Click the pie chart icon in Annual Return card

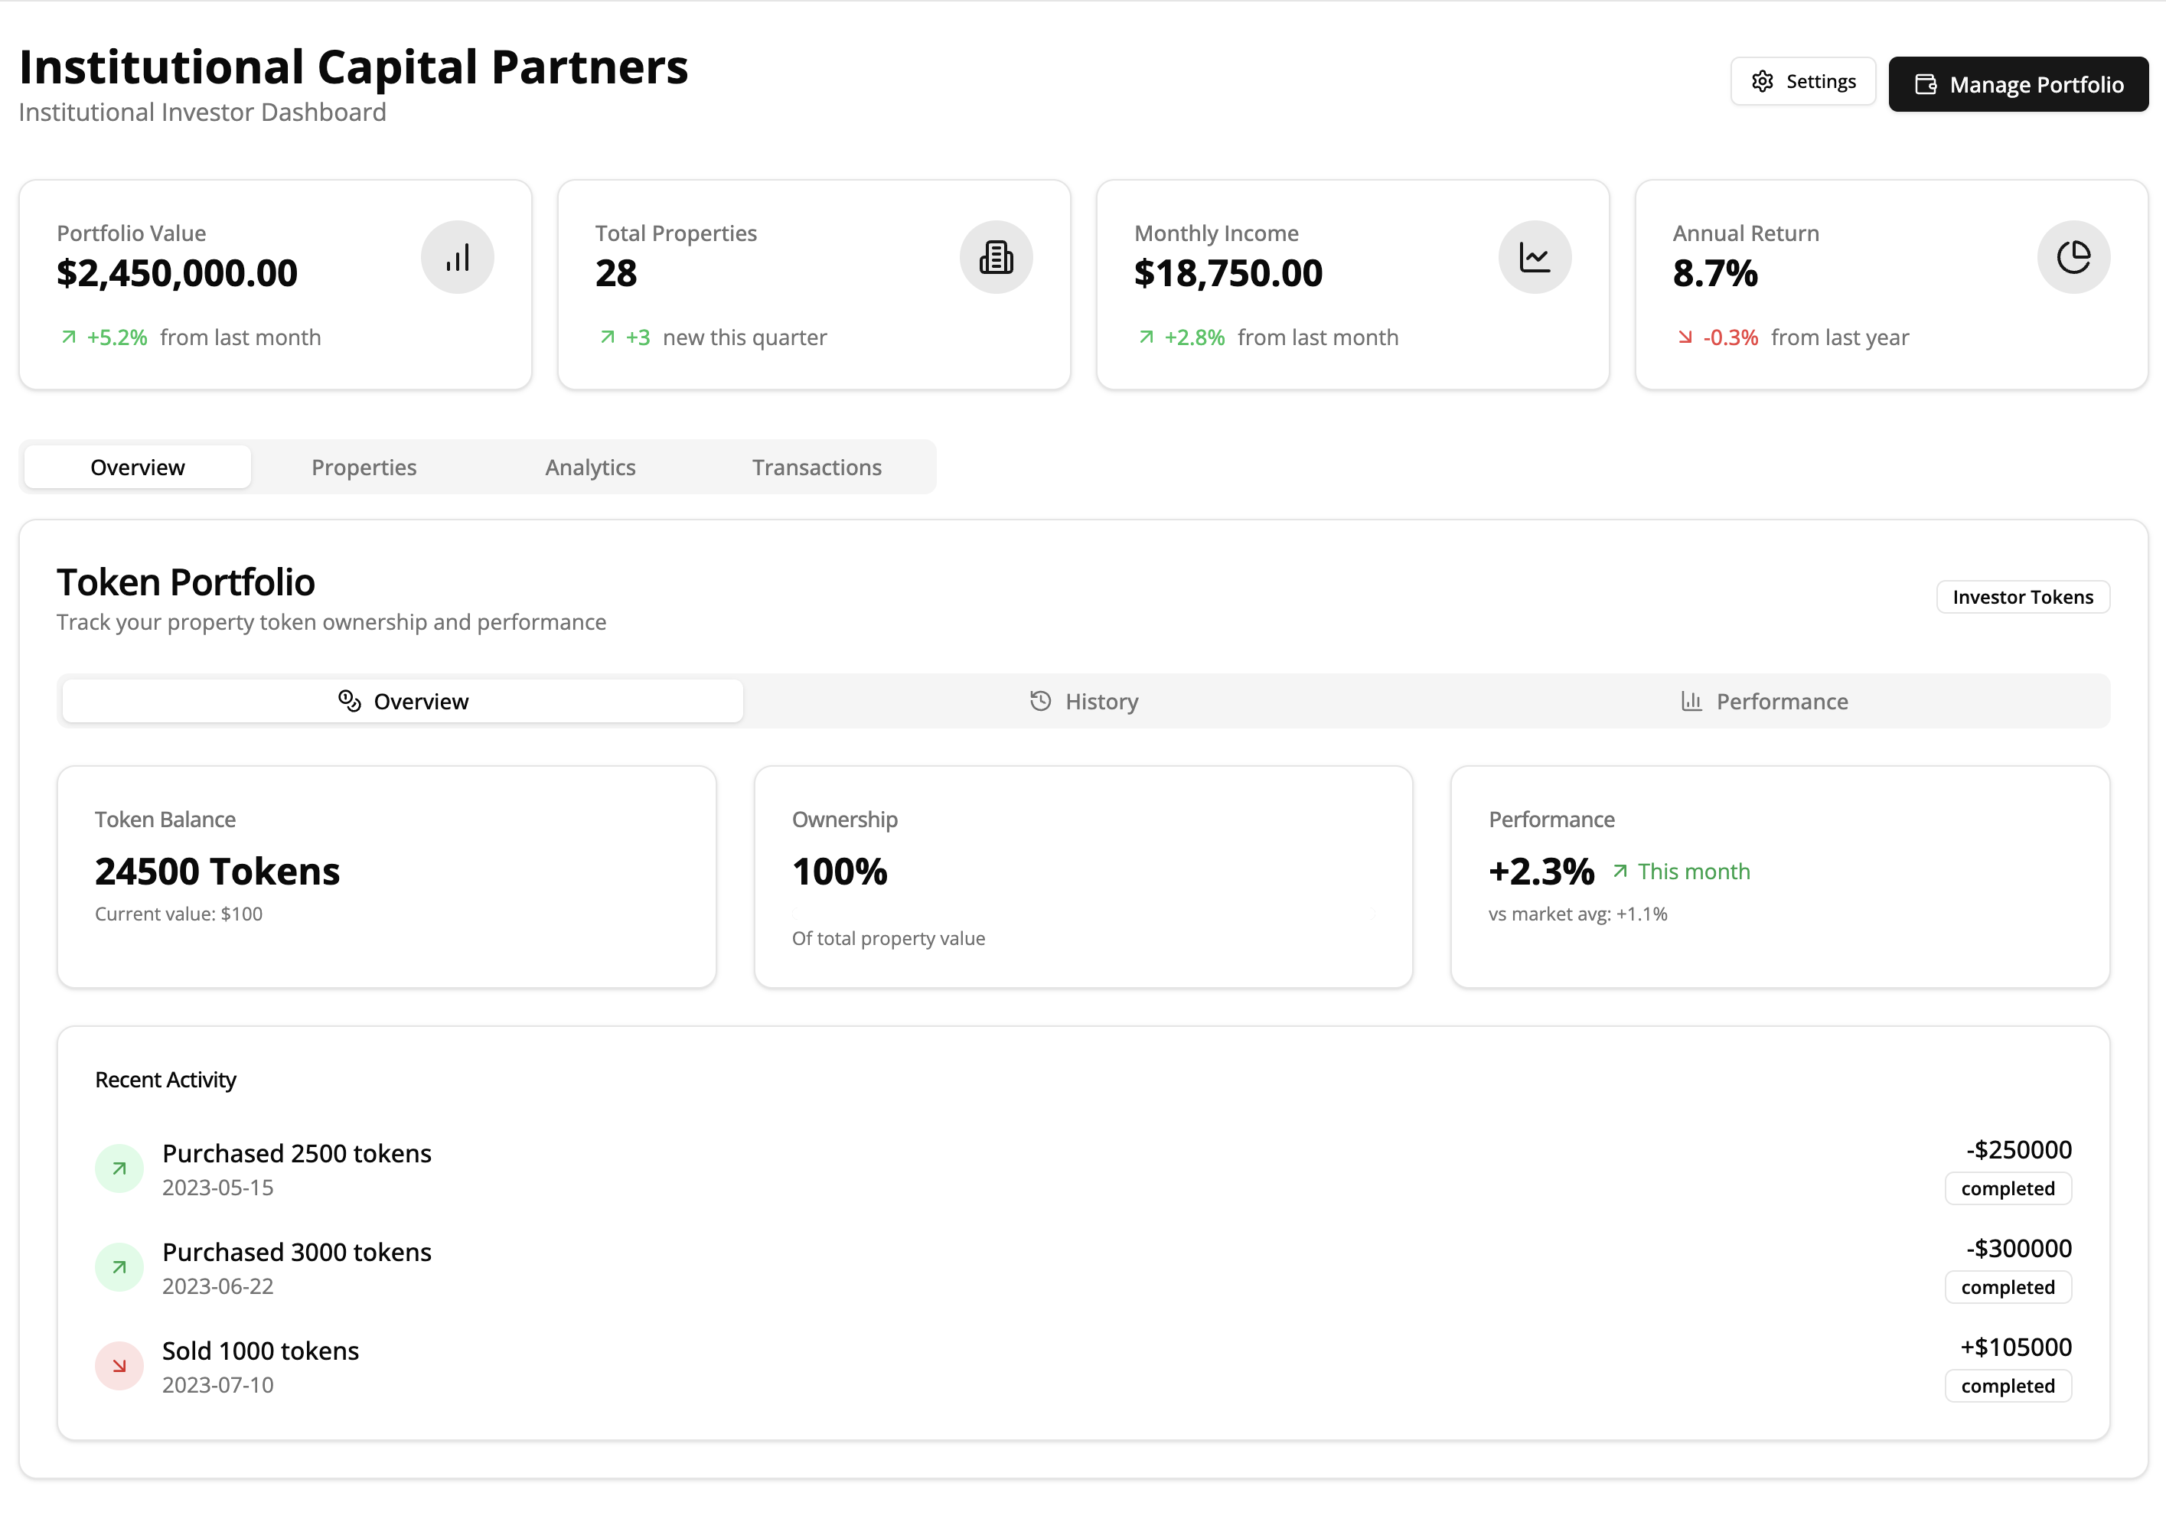tap(2073, 257)
